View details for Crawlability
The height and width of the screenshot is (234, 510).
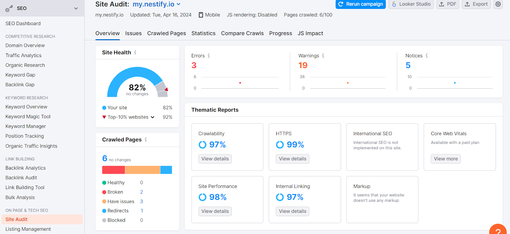215,159
